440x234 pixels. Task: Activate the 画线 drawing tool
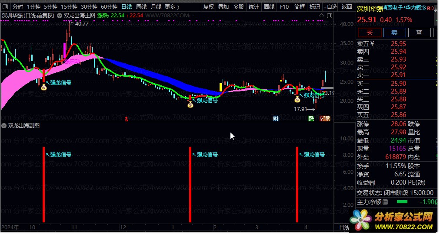click(269, 6)
